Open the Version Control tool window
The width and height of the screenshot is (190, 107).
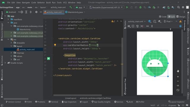click(13, 102)
